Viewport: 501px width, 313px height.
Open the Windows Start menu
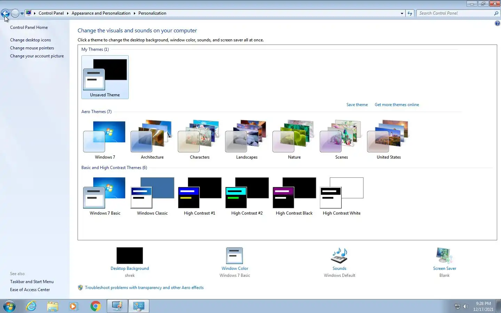pyautogui.click(x=9, y=306)
